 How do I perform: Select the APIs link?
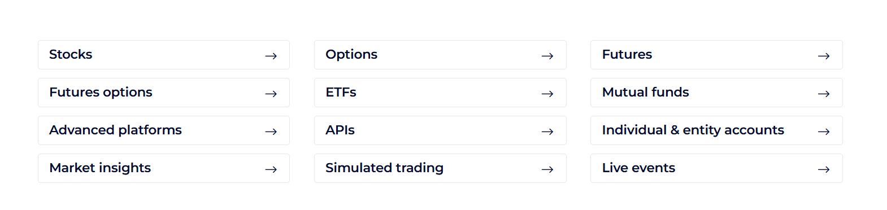click(440, 130)
